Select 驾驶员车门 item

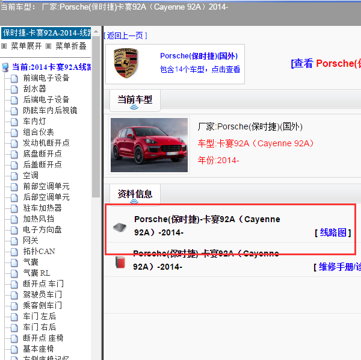[x=42, y=294]
